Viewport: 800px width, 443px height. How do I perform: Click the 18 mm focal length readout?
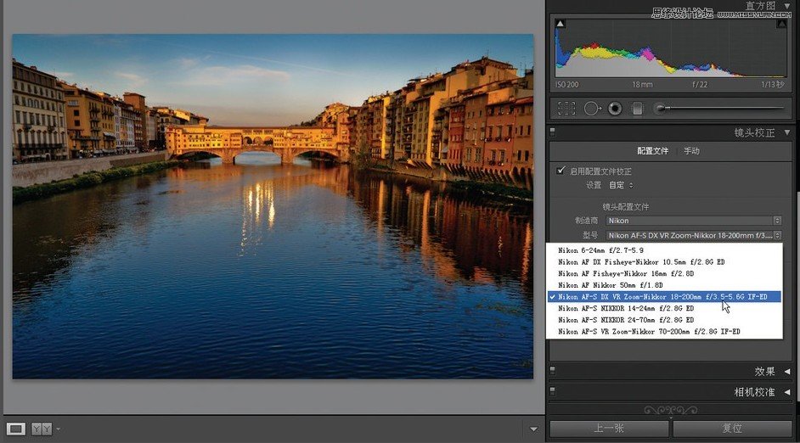(x=642, y=85)
